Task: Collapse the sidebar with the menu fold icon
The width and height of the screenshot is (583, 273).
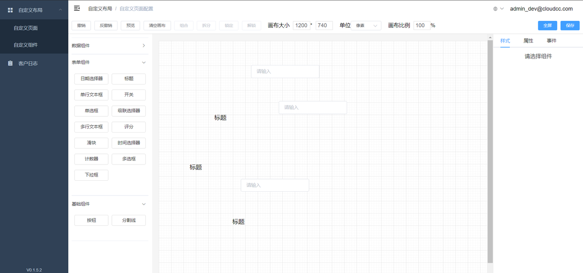Action: tap(77, 8)
